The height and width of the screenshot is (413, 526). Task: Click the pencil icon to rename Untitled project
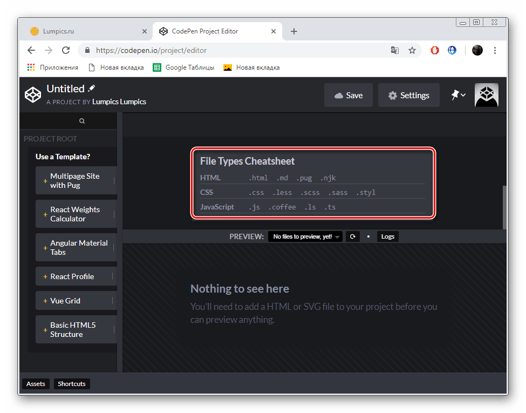pos(92,88)
